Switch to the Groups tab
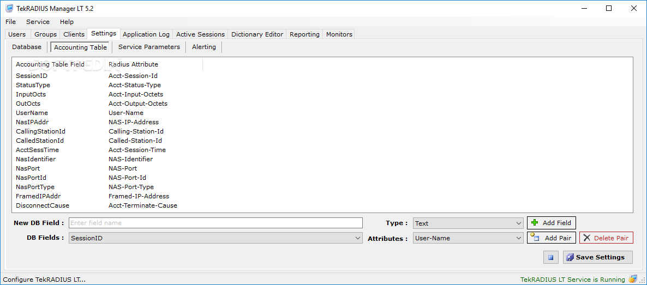The image size is (647, 285). click(x=45, y=34)
